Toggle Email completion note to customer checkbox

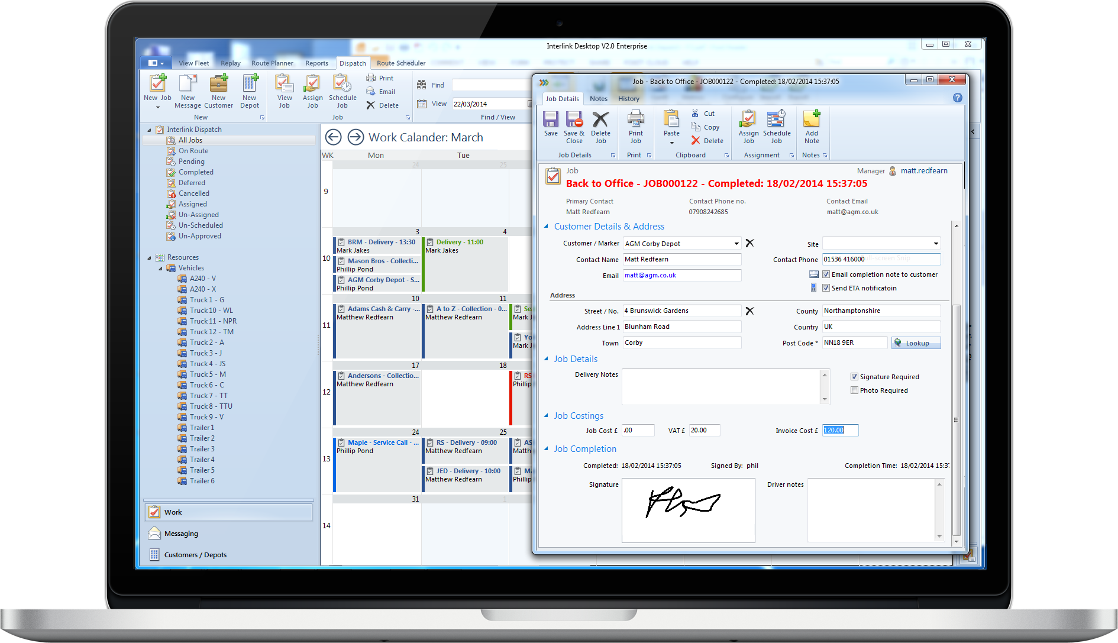tap(826, 274)
